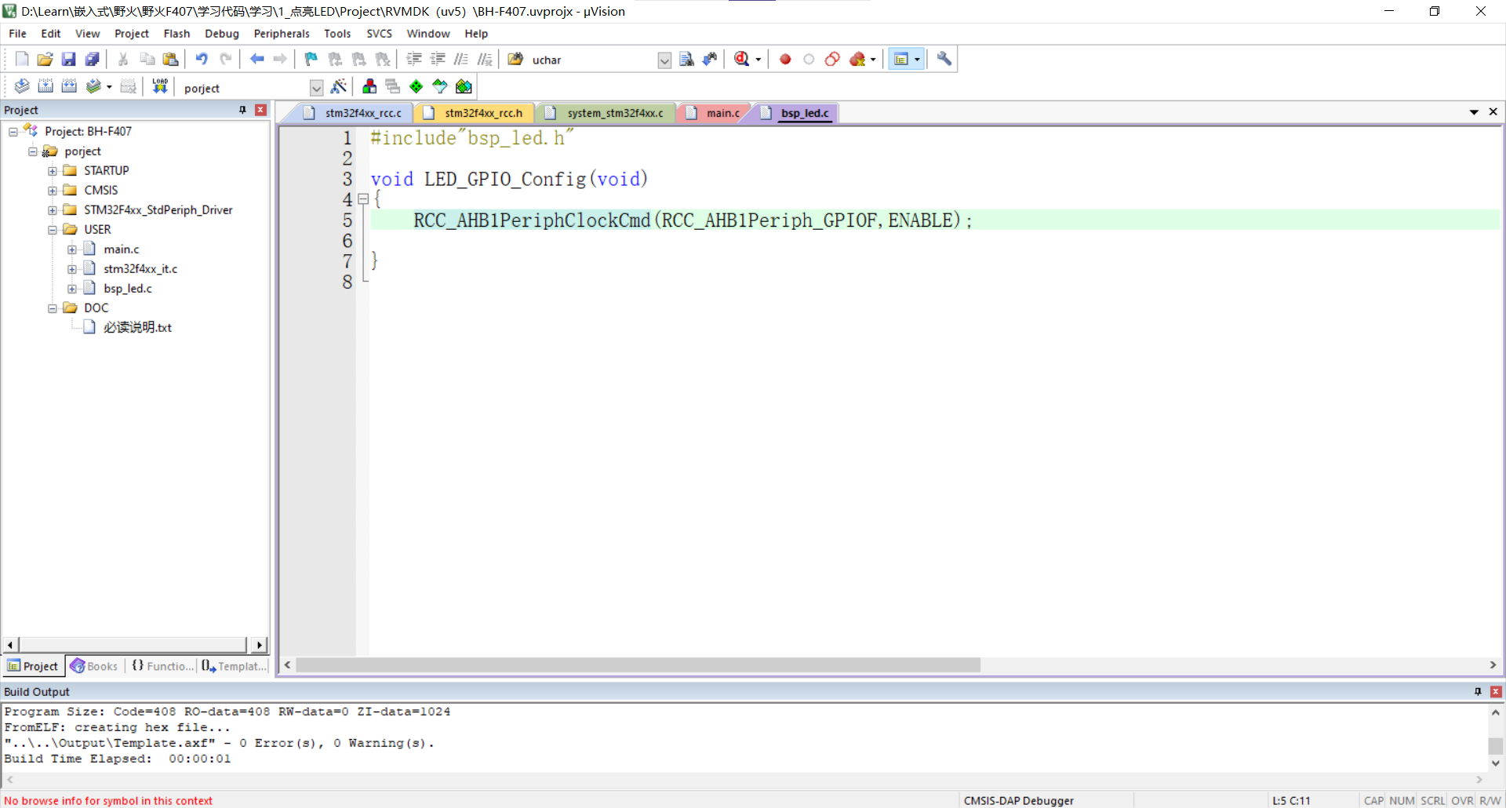The height and width of the screenshot is (808, 1506).
Task: Translate current file icon
Action: (x=22, y=86)
